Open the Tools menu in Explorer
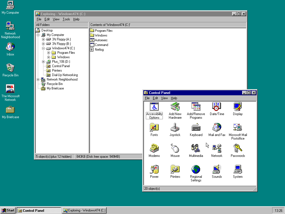The width and height of the screenshot is (285, 214). pyautogui.click(x=66, y=19)
